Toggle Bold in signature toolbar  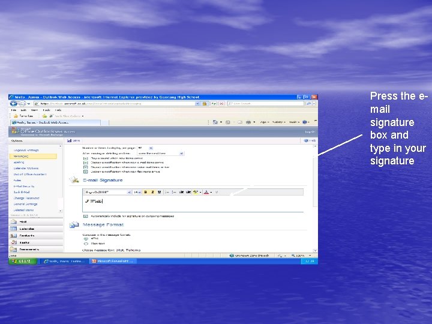coord(145,192)
